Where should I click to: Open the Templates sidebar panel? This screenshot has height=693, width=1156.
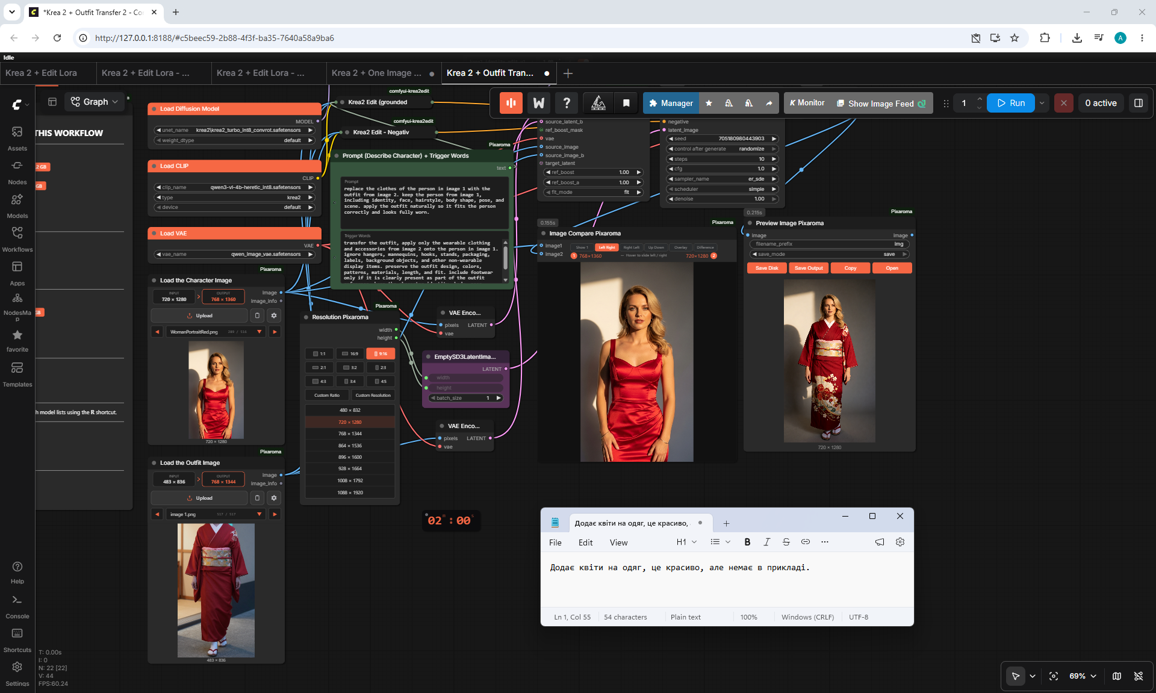pos(17,374)
